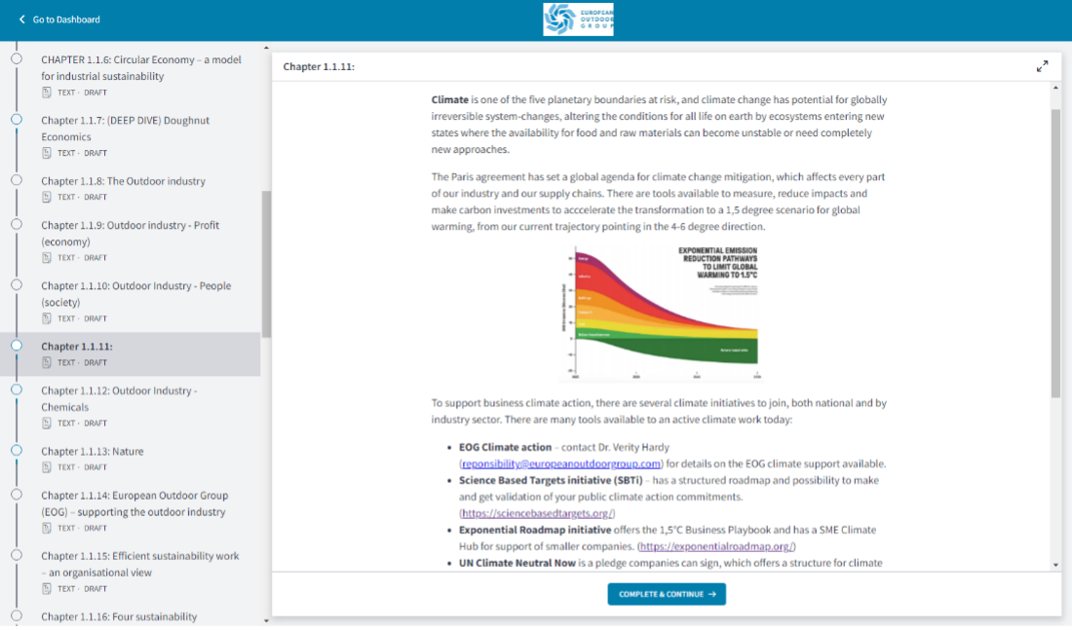Click the content pane scroll up arrow
This screenshot has width=1072, height=630.
[x=1055, y=89]
